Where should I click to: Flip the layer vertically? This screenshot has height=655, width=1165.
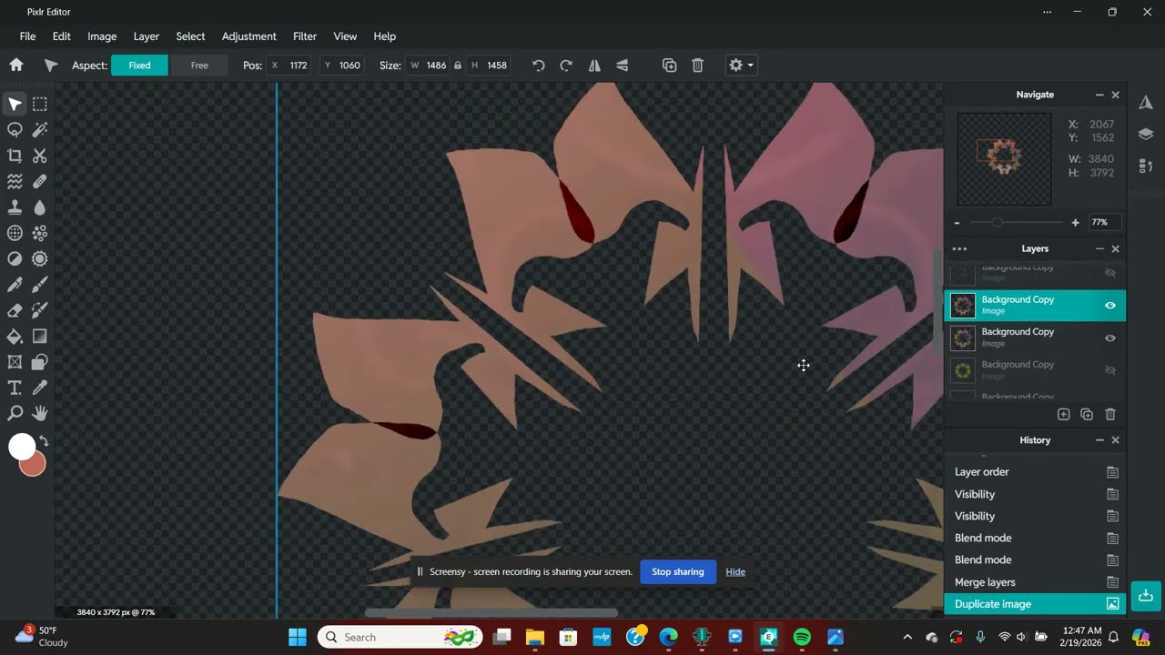coord(623,65)
